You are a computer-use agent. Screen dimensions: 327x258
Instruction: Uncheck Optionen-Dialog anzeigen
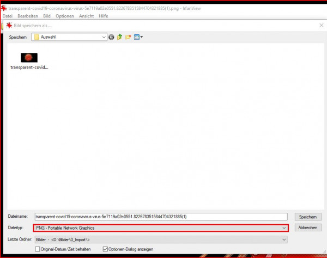tap(105, 249)
